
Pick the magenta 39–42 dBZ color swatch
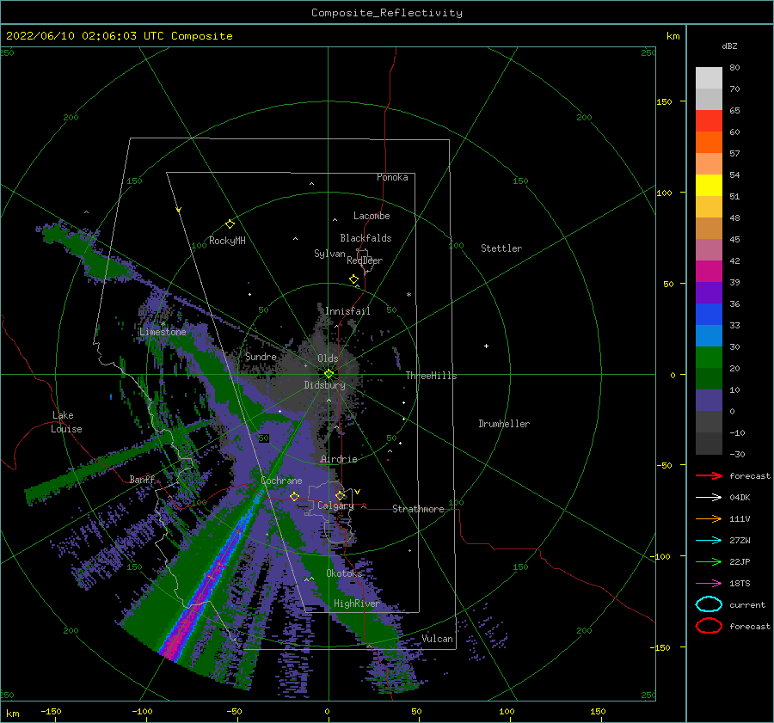709,272
